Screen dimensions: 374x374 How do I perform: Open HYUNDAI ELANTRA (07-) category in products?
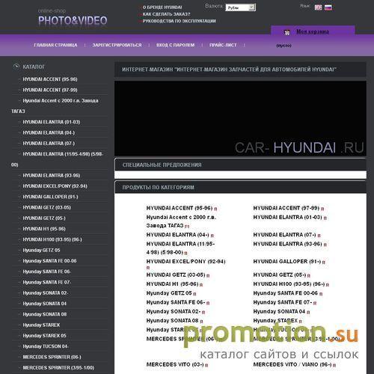(284, 235)
